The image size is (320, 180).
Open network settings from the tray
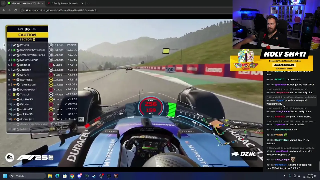coord(295,176)
